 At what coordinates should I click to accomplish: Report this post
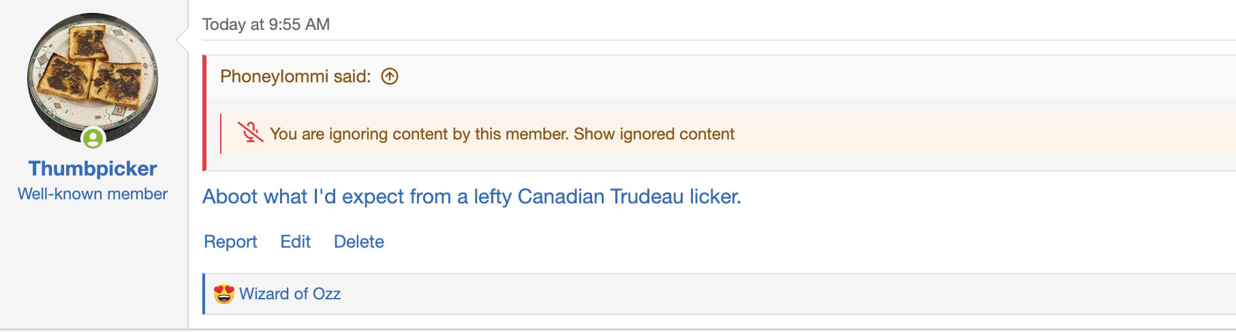coord(230,242)
